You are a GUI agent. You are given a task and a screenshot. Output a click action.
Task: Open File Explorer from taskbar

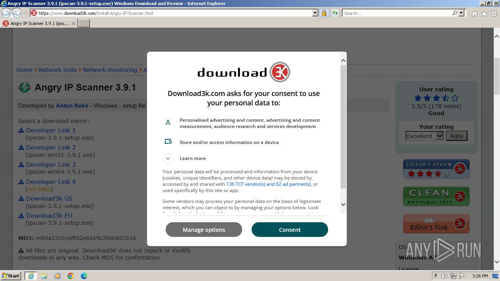pyautogui.click(x=44, y=276)
